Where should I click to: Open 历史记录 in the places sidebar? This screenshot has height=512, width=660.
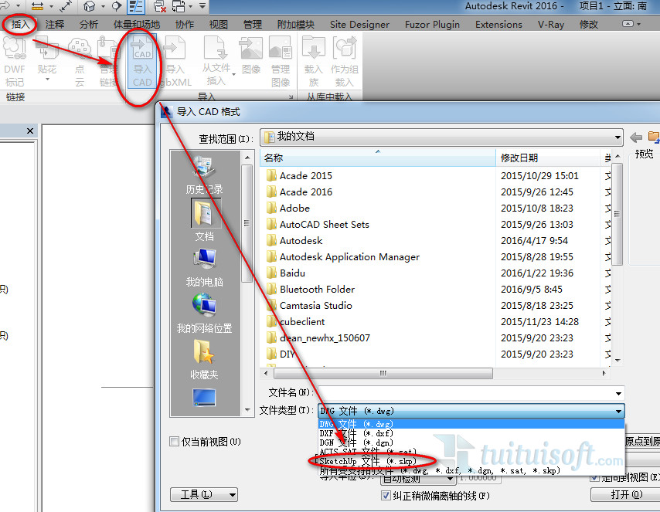click(204, 174)
